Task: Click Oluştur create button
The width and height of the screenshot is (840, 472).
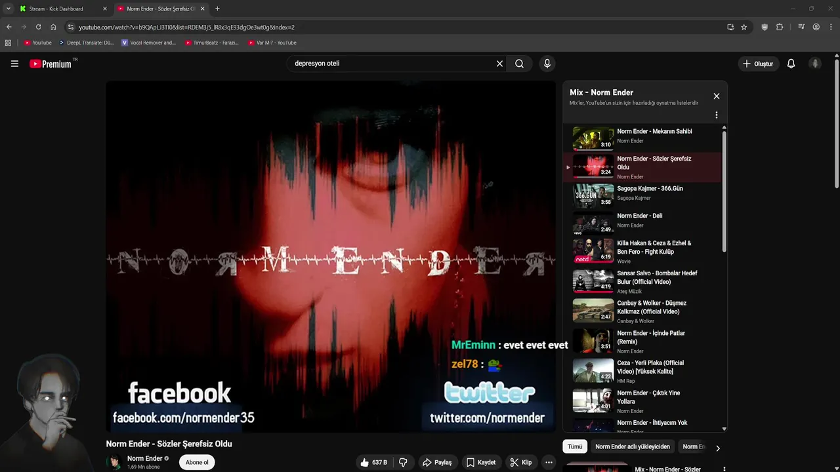Action: pos(758,64)
